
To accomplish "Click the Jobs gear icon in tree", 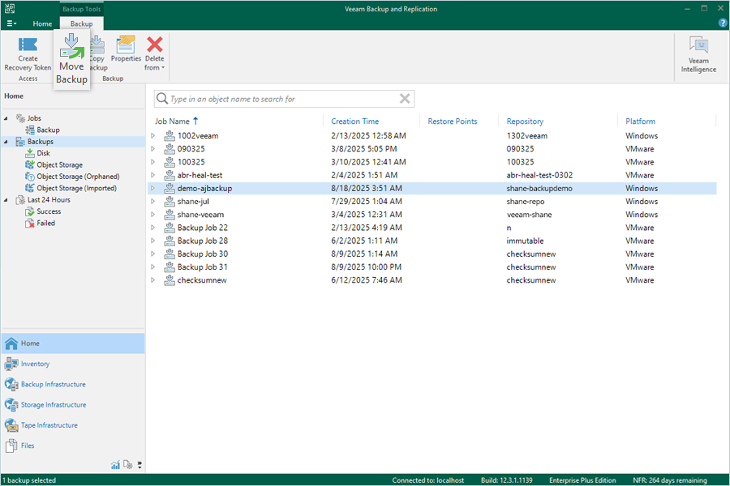I will 20,118.
